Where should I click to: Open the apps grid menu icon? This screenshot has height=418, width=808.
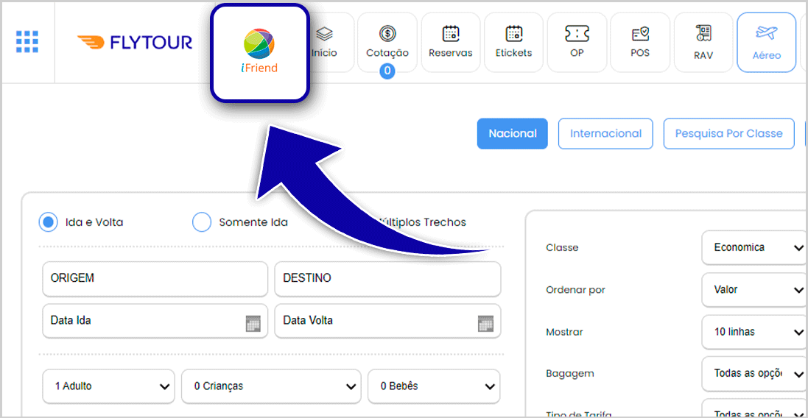(x=27, y=41)
